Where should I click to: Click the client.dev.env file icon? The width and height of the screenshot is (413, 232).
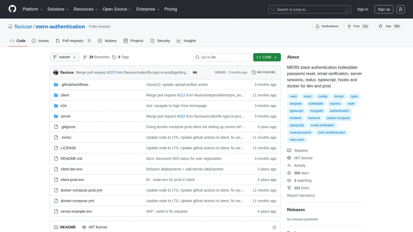[56, 169]
